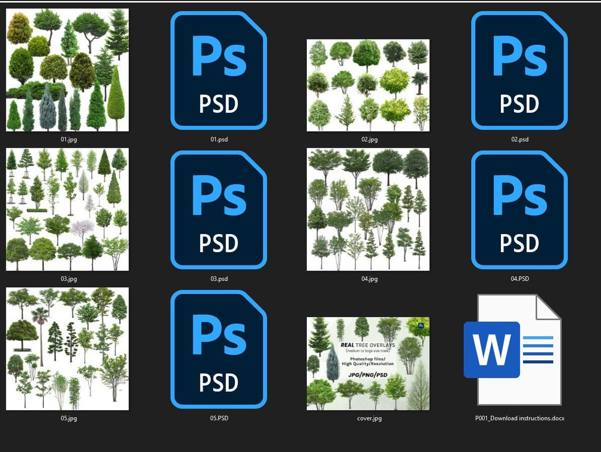Click the blue W on the docx icon
The image size is (601, 452).
pyautogui.click(x=491, y=349)
